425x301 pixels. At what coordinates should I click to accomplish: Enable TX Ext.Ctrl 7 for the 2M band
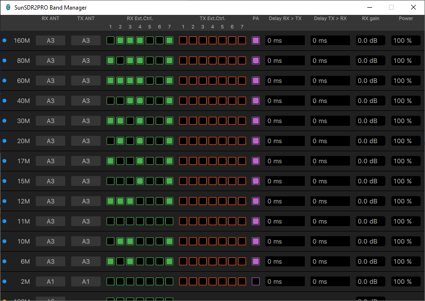(x=242, y=281)
